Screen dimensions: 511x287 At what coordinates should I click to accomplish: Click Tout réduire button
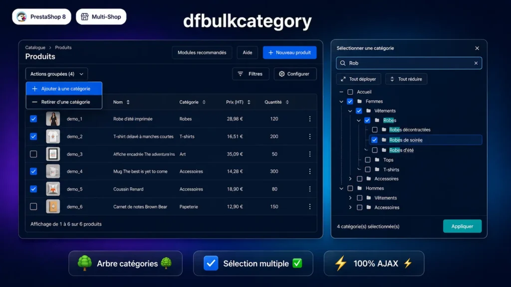pyautogui.click(x=406, y=79)
